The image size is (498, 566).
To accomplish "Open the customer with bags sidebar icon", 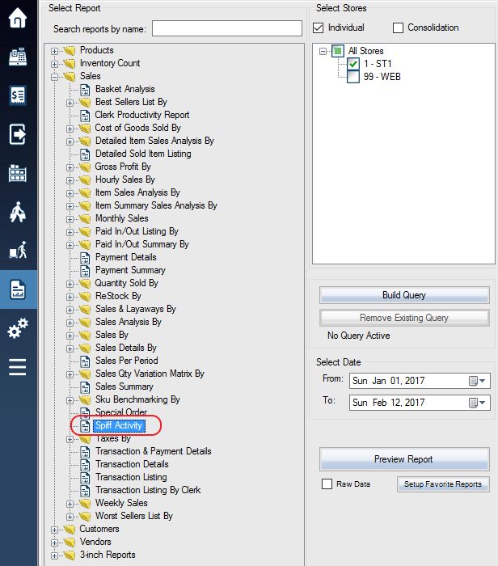I will coord(18,212).
